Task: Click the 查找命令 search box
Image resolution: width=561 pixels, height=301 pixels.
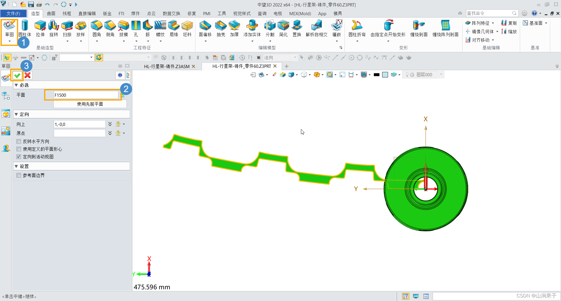Action: (x=492, y=13)
